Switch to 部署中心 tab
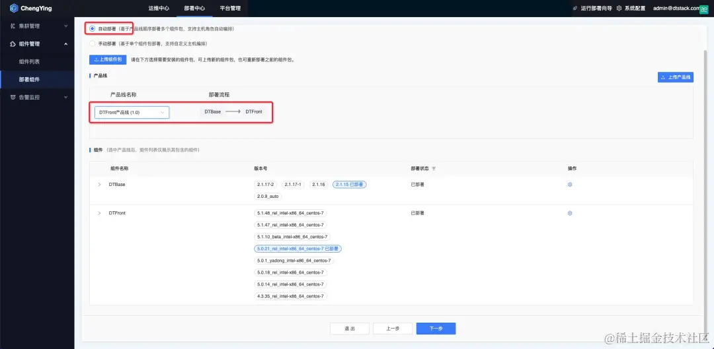The image size is (714, 349). pyautogui.click(x=194, y=8)
